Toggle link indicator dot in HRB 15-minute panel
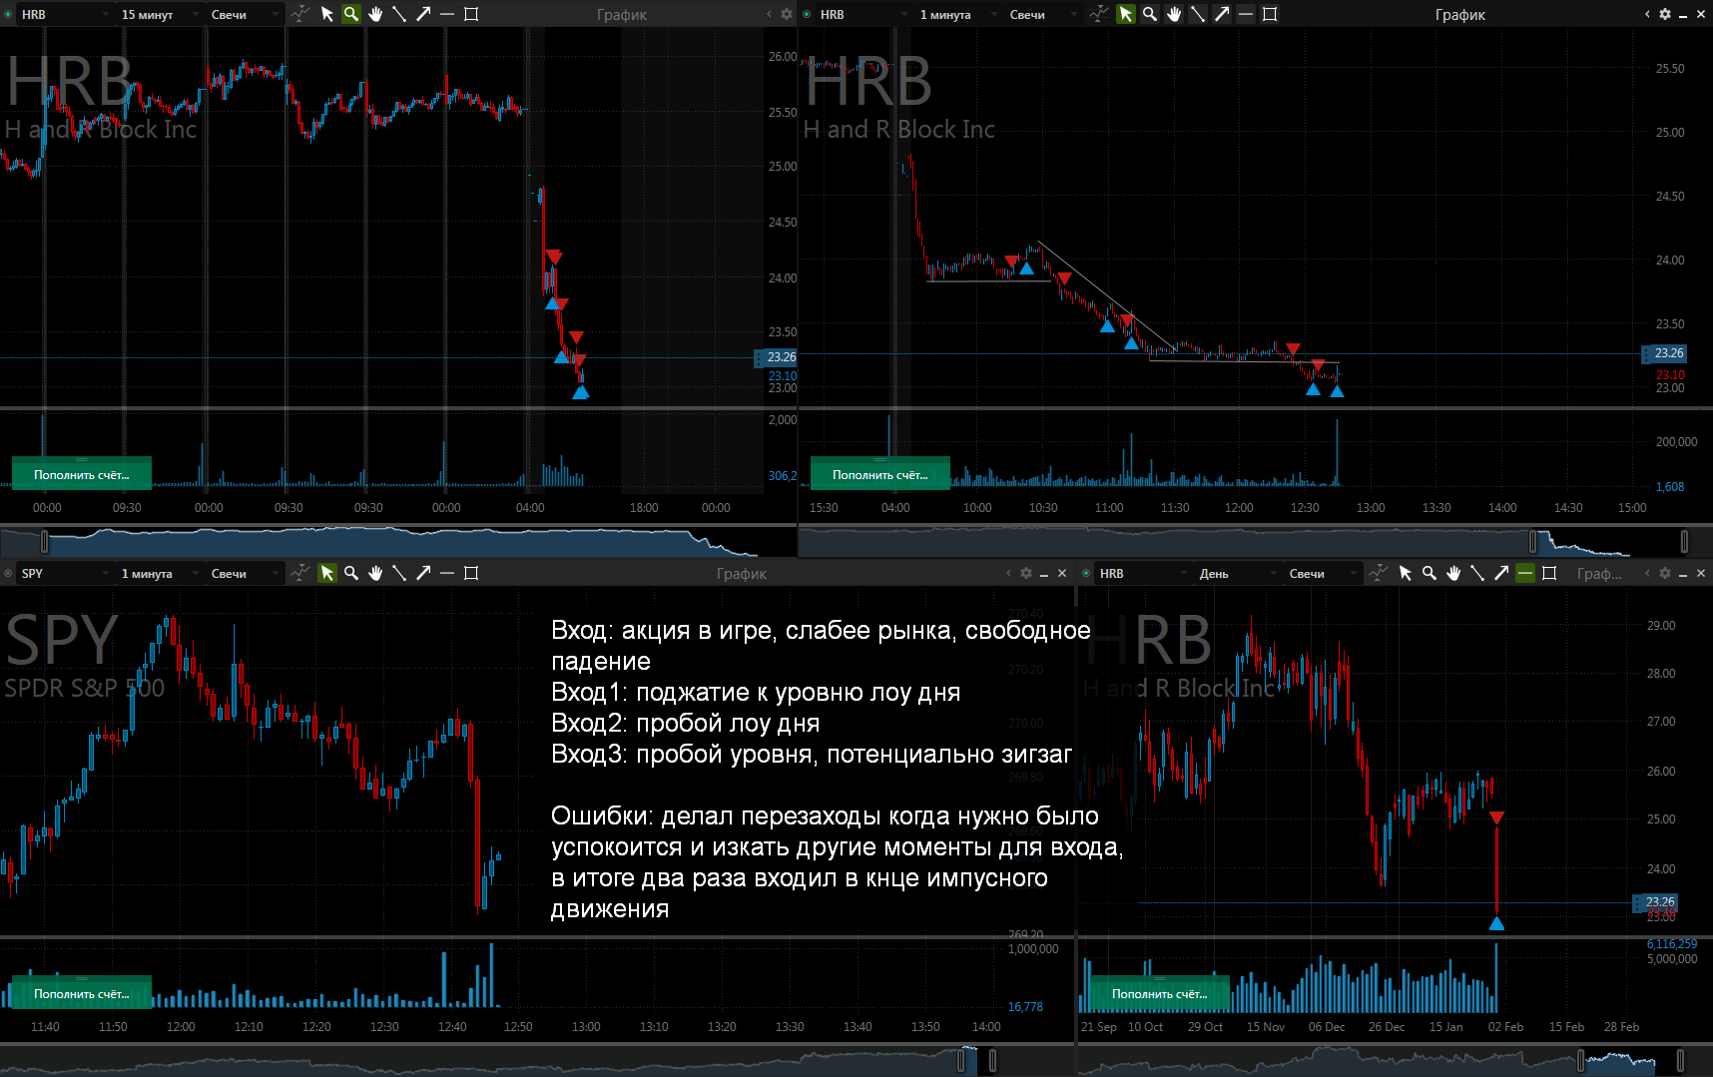Image resolution: width=1713 pixels, height=1077 pixels. pos(8,14)
